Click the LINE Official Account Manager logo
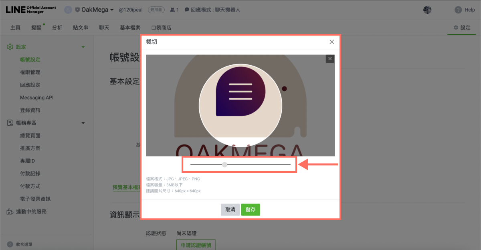This screenshot has width=481, height=250. [31, 10]
